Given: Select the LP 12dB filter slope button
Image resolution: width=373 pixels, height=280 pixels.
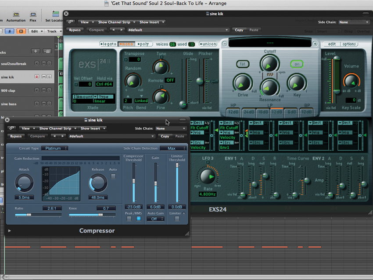Looking at the screenshot, I should (x=277, y=112).
